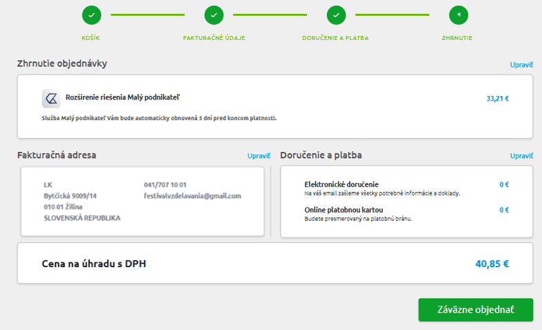The width and height of the screenshot is (542, 330).
Task: Click the product price 33,21 €
Action: (x=497, y=99)
